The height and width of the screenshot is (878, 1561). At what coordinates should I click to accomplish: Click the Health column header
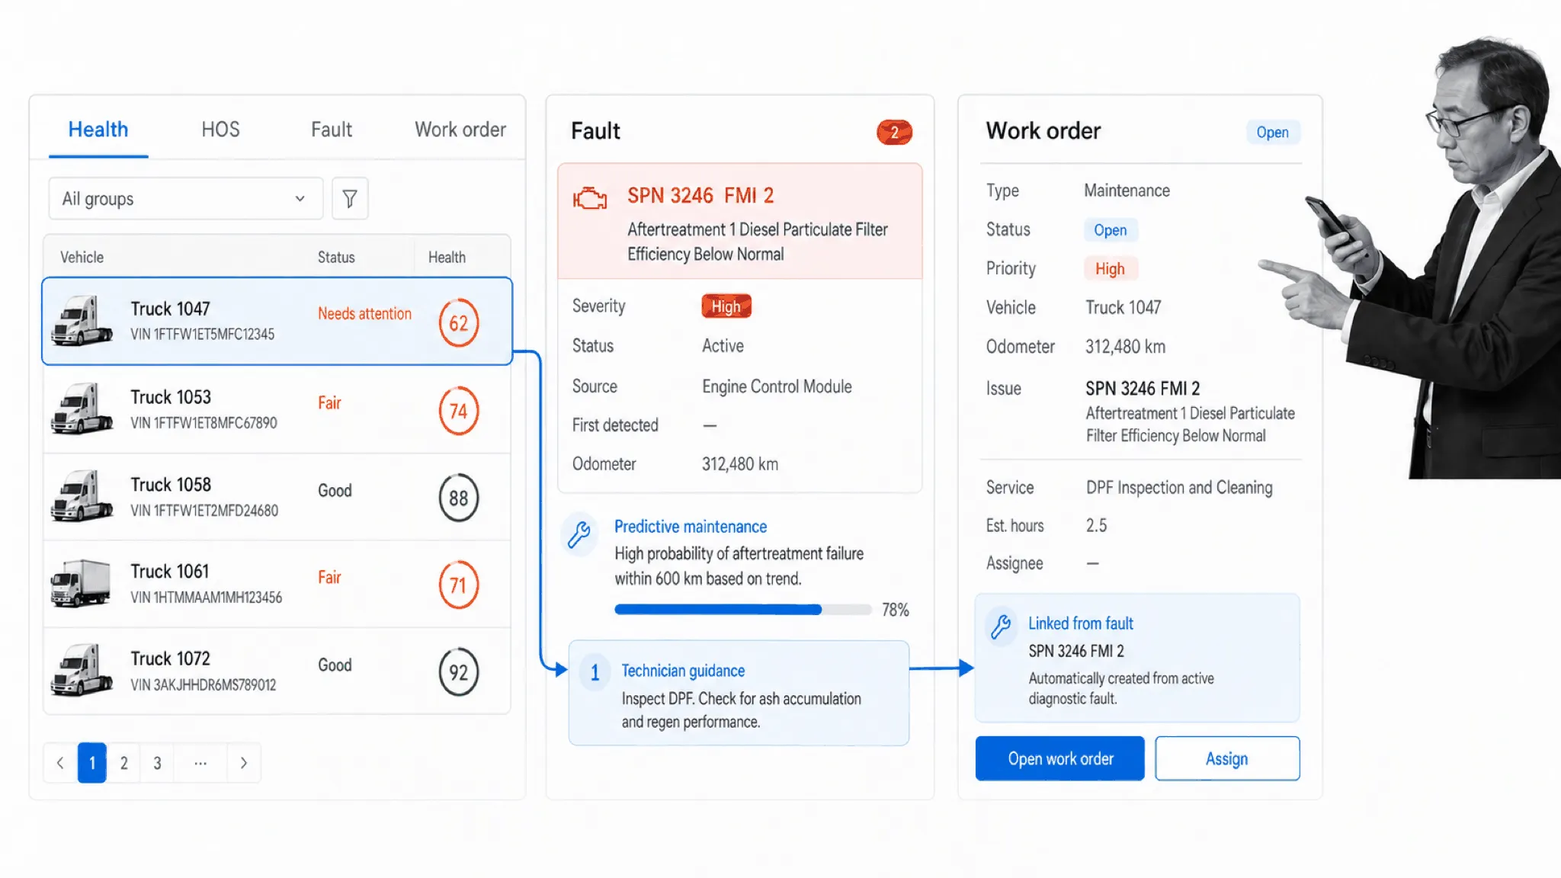click(x=447, y=258)
